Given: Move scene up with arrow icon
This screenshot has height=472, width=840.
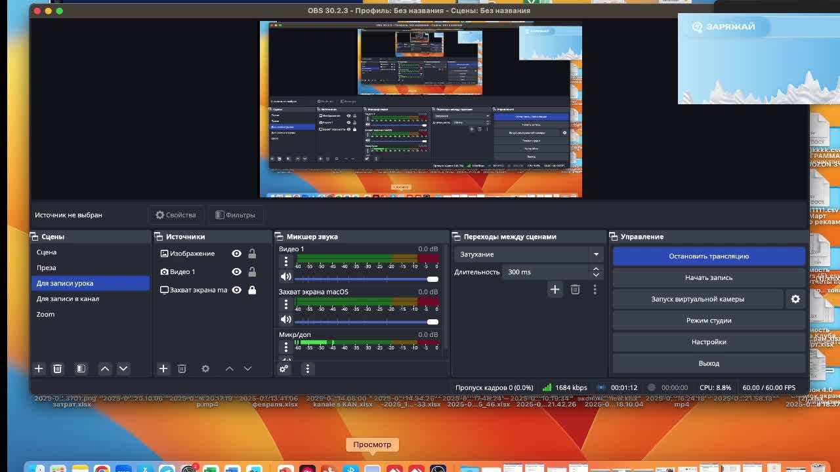Looking at the screenshot, I should 105,368.
